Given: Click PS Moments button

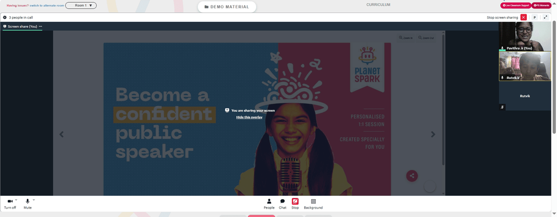Looking at the screenshot, I should click(x=542, y=6).
